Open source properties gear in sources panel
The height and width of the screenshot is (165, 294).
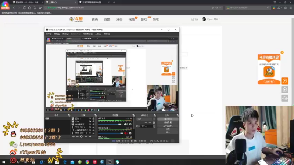click(x=81, y=136)
